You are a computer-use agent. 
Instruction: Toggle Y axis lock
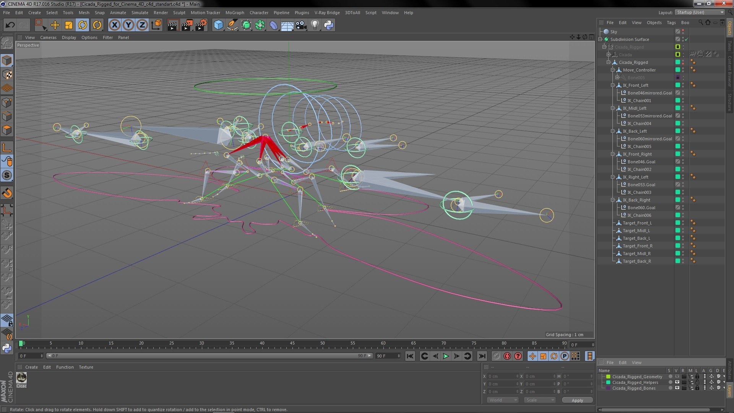pyautogui.click(x=128, y=25)
